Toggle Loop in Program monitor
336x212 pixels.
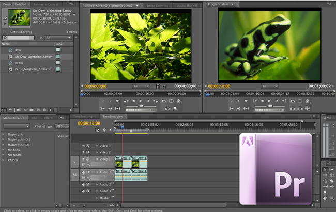[293, 101]
